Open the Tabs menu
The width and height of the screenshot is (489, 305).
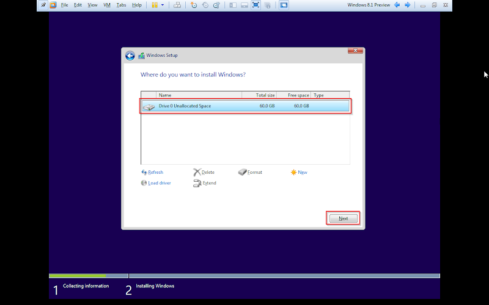pyautogui.click(x=121, y=5)
